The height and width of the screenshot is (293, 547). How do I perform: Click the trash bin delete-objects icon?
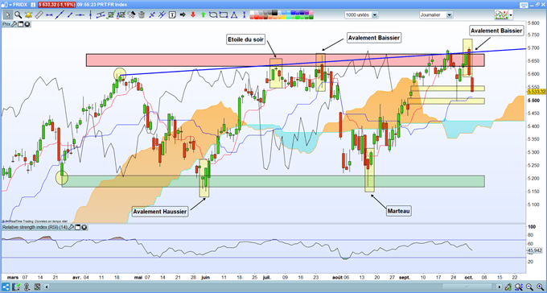click(x=142, y=15)
